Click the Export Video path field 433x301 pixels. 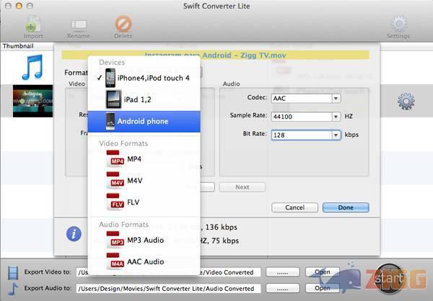click(x=168, y=272)
